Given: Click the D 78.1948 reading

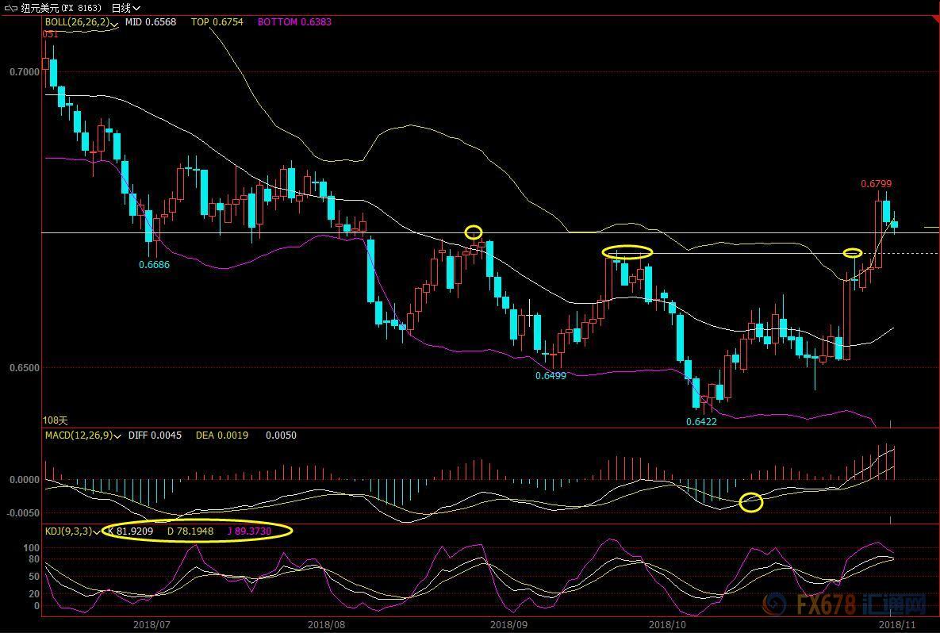Looking at the screenshot, I should pyautogui.click(x=190, y=531).
